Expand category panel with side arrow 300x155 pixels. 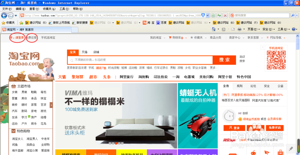click(51, 105)
